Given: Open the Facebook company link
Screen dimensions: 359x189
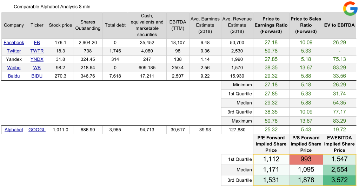Looking at the screenshot, I should 14,43.
